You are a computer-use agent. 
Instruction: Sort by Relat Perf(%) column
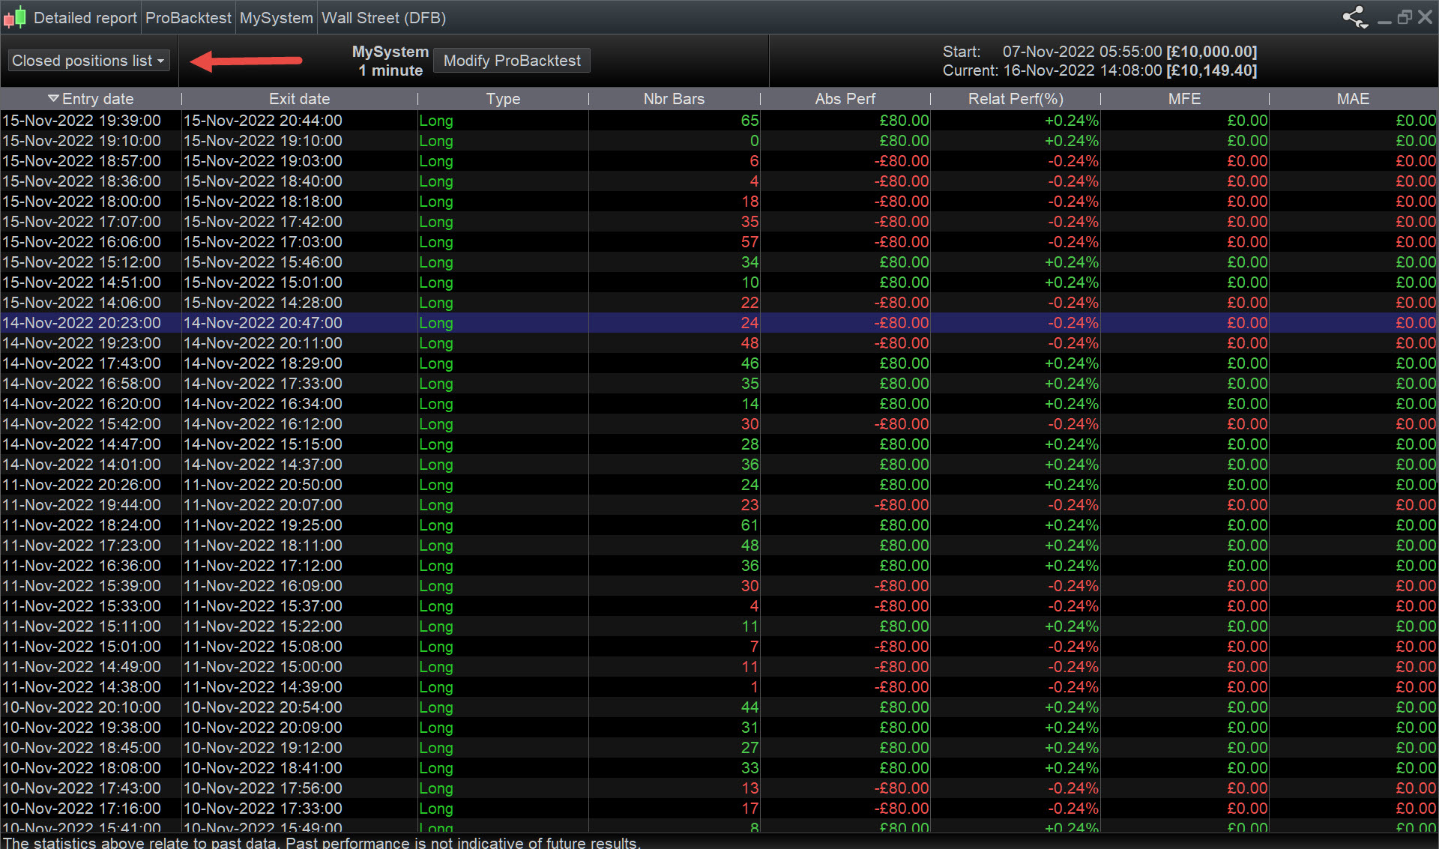point(1015,99)
